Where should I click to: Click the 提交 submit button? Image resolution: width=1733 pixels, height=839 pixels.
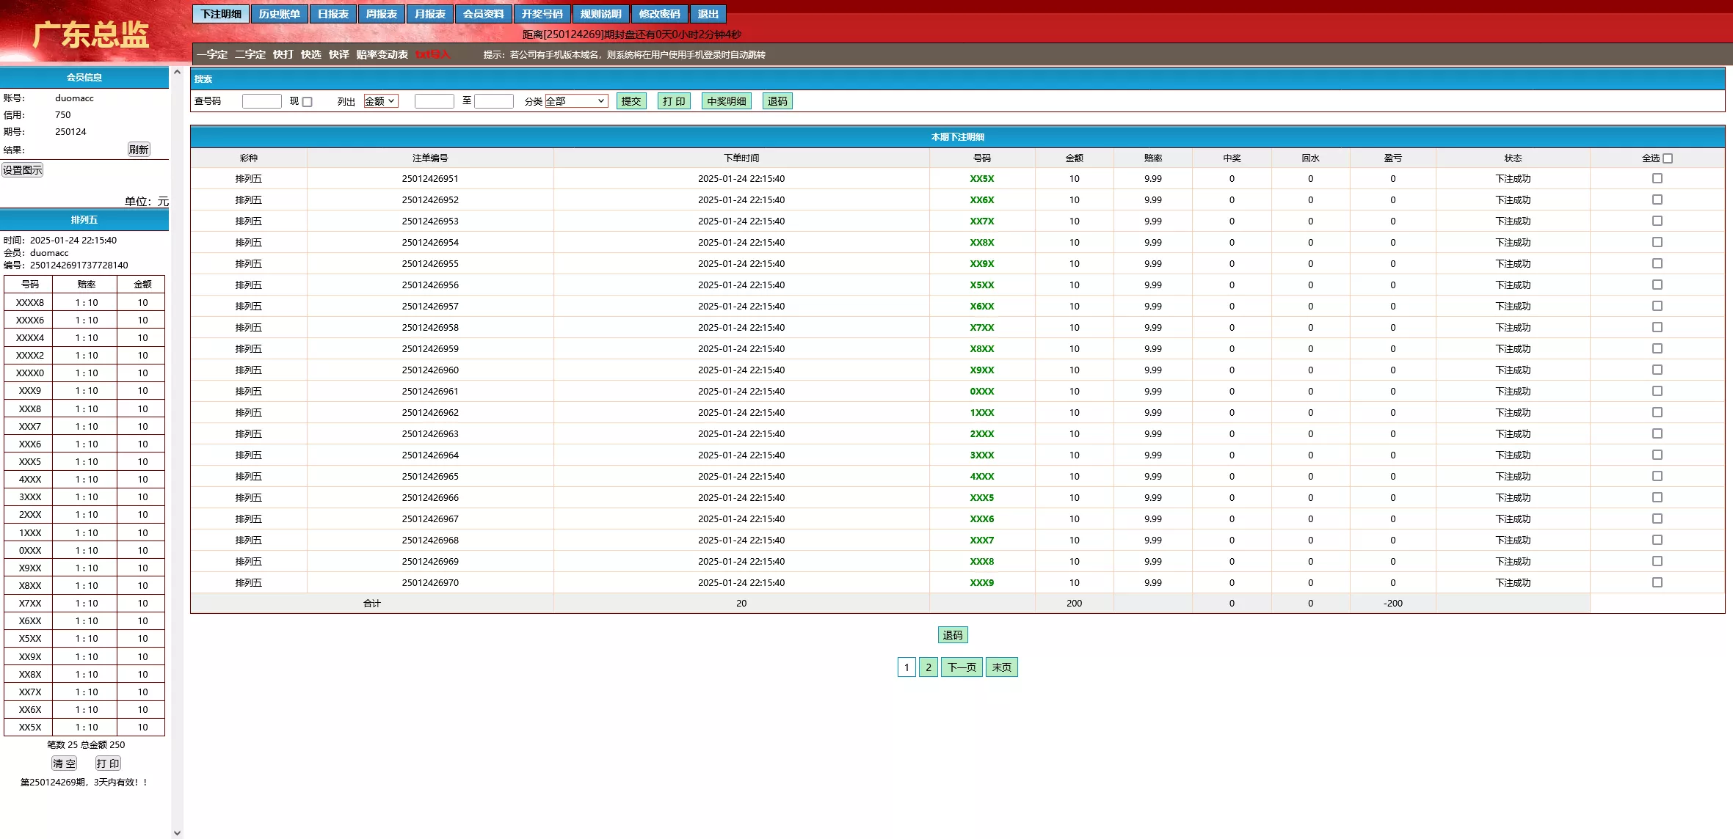click(x=631, y=101)
